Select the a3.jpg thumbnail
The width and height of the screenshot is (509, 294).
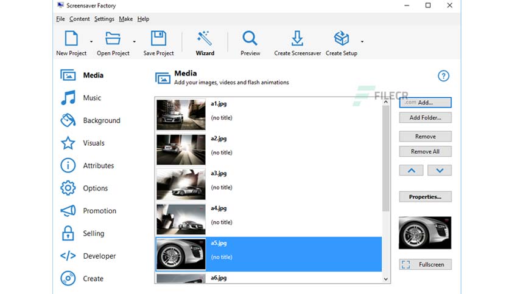181,184
